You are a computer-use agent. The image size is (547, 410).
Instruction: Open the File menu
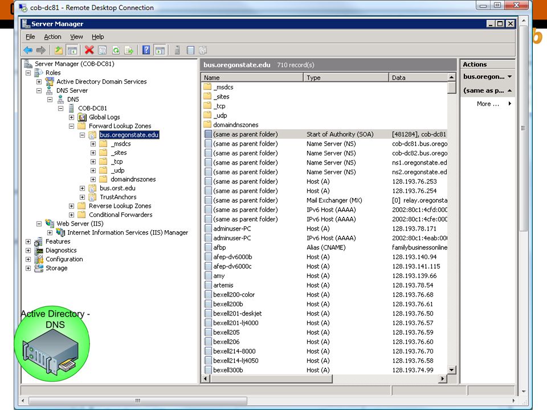pyautogui.click(x=30, y=36)
